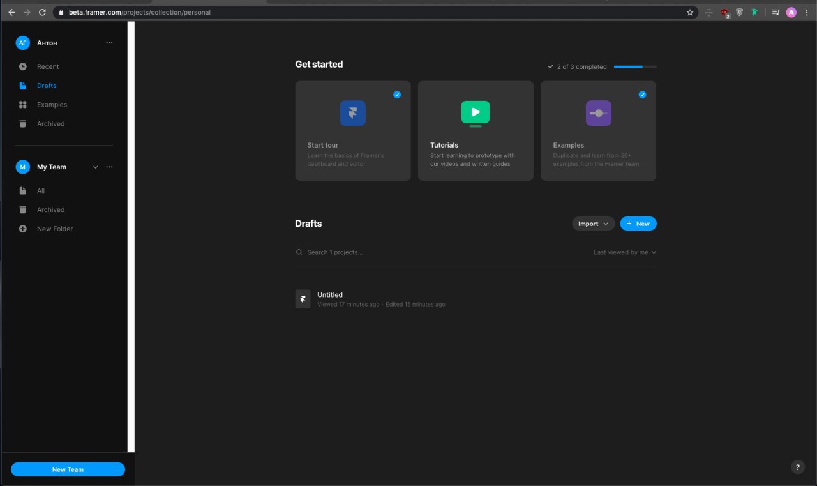Open the uBlock Origin extension
This screenshot has width=817, height=486.
[725, 12]
